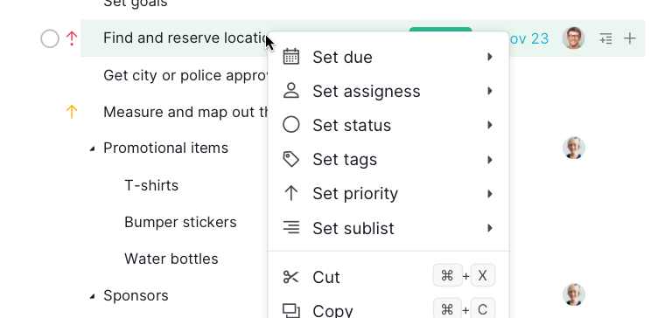
Task: Select the Promotional items task title
Action: coord(166,148)
